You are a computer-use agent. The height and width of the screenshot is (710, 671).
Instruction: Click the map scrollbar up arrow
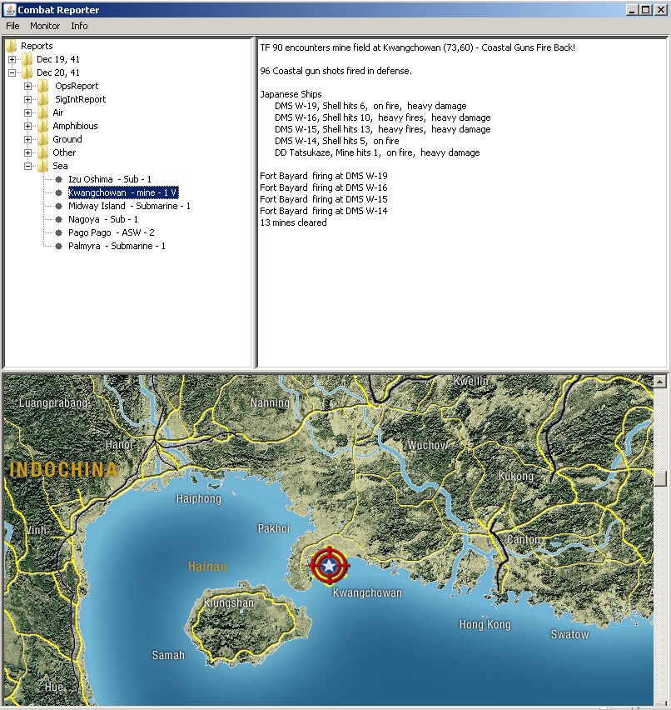click(659, 382)
